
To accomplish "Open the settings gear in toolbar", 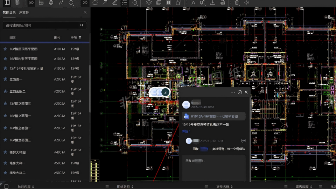I will click(247, 2).
